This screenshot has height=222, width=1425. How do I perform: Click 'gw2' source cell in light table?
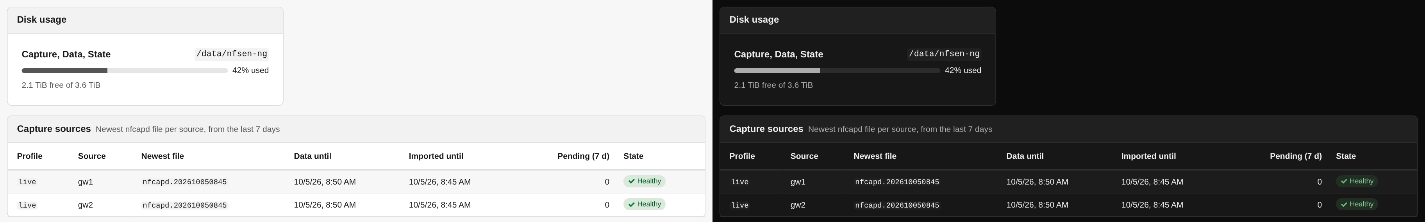(x=86, y=205)
